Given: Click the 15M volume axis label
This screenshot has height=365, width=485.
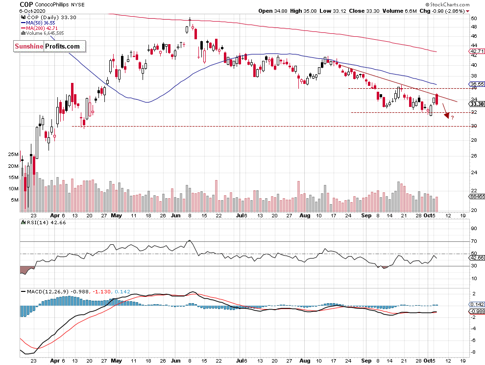Looking at the screenshot, I should tap(13, 178).
